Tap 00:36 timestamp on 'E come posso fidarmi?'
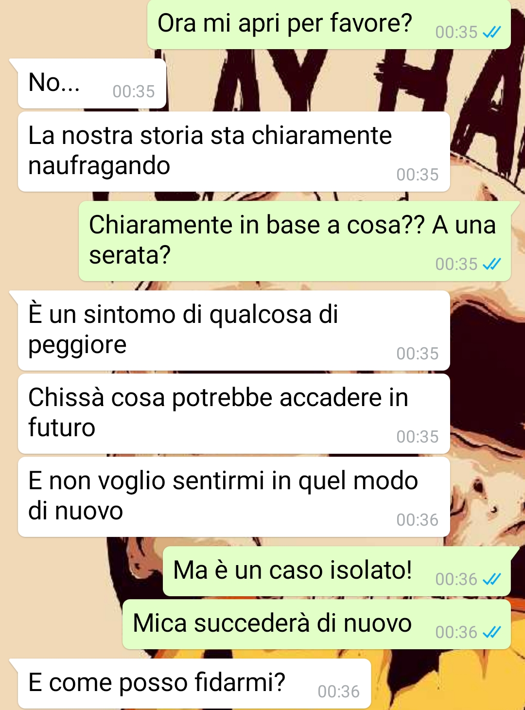Viewport: 525px width, 710px height. click(339, 692)
